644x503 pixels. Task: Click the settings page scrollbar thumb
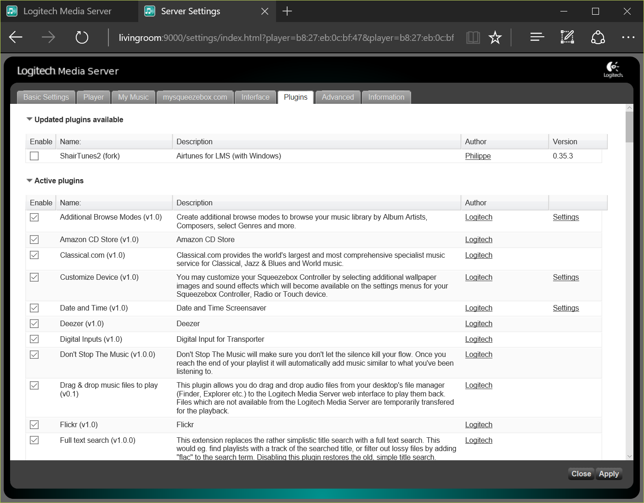[629, 127]
